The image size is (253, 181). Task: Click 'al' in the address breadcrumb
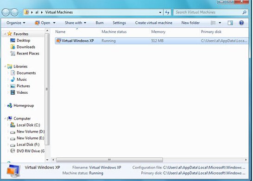point(37,12)
